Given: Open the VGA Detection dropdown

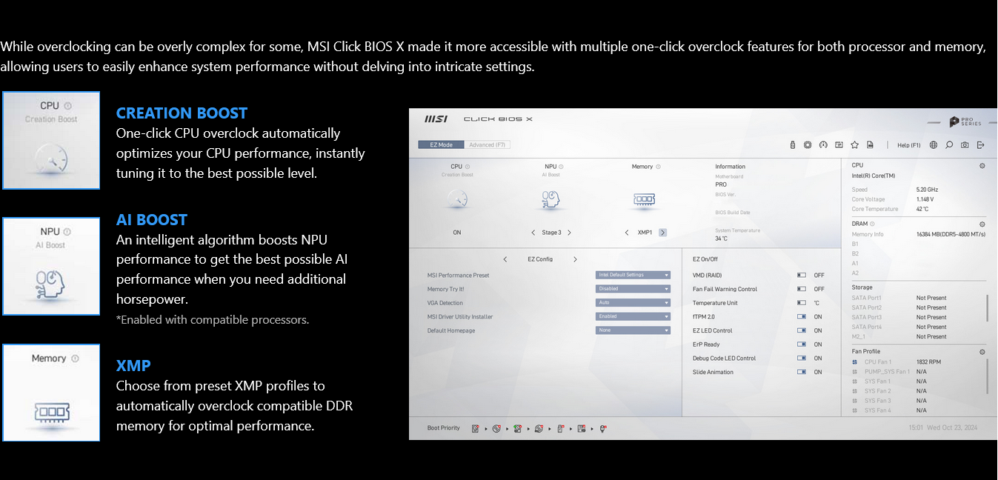Looking at the screenshot, I should point(633,303).
